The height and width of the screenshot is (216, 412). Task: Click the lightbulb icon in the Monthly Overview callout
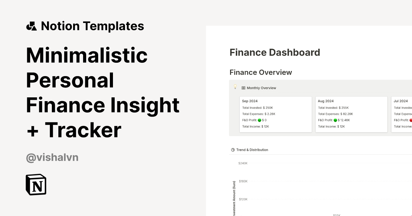coord(235,87)
